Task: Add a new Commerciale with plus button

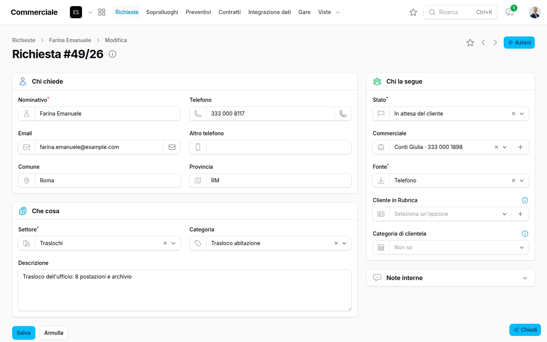Action: click(x=520, y=147)
